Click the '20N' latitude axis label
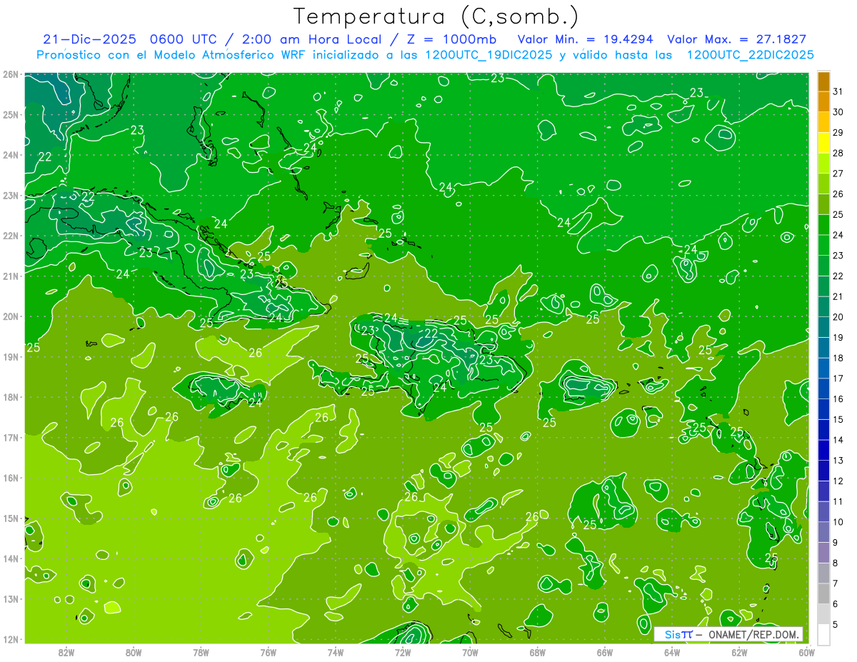The width and height of the screenshot is (857, 662). 11,316
